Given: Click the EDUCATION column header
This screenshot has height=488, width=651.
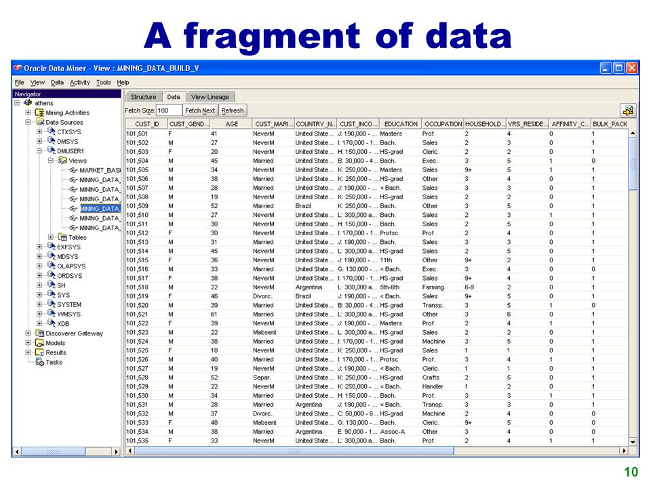Looking at the screenshot, I should point(401,123).
